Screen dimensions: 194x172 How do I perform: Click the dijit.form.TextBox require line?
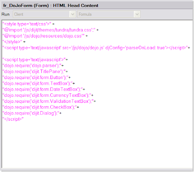[x=39, y=84]
